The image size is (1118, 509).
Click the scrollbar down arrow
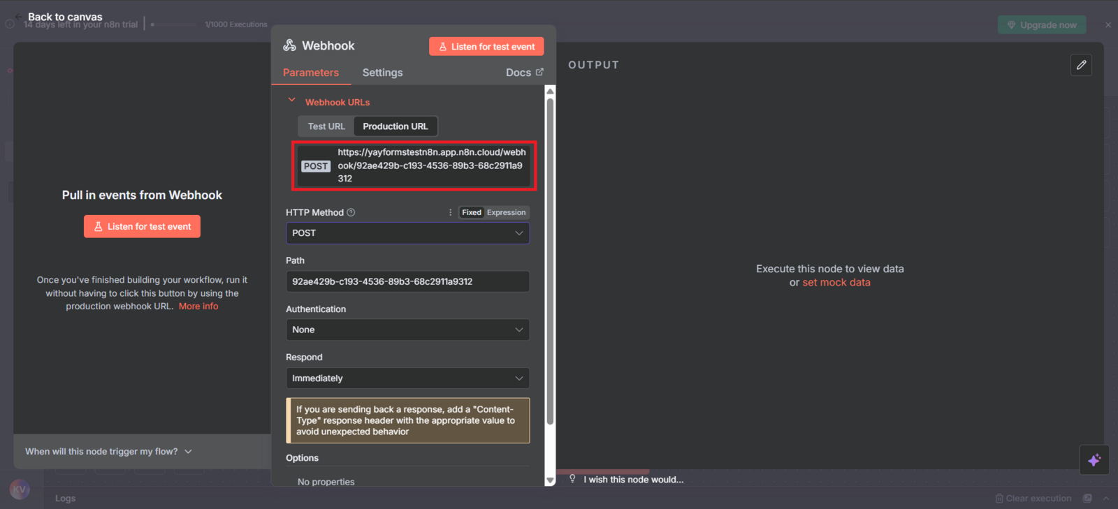[550, 480]
